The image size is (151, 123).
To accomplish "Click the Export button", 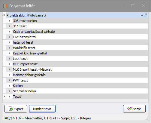I will coord(16,109).
